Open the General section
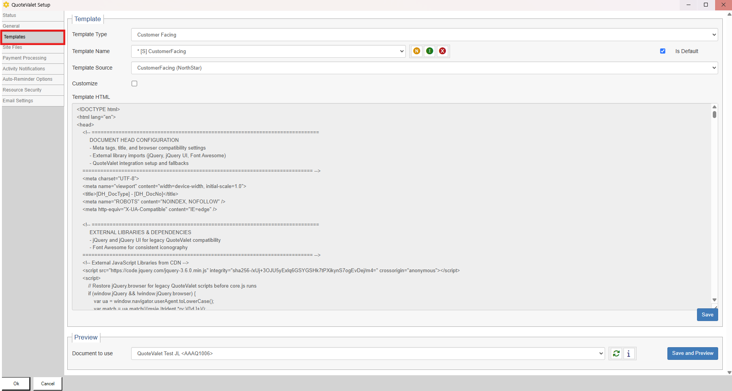Viewport: 732px width, 391px height. (x=33, y=26)
